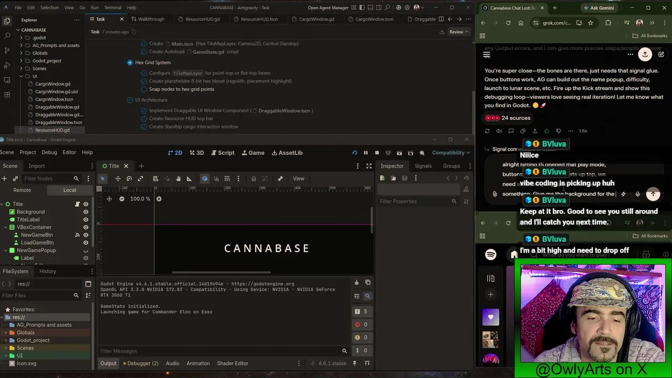Image resolution: width=672 pixels, height=378 pixels.
Task: Bookmark the grok.com page with star icon
Action: pos(590,23)
